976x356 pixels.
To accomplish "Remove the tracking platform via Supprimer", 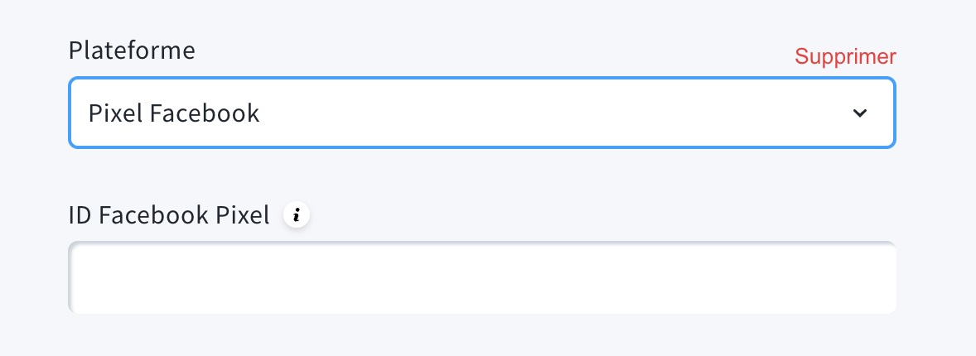I will (x=845, y=56).
